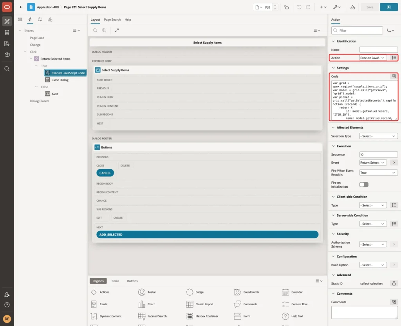Open the sidebar search icon

click(x=7, y=69)
